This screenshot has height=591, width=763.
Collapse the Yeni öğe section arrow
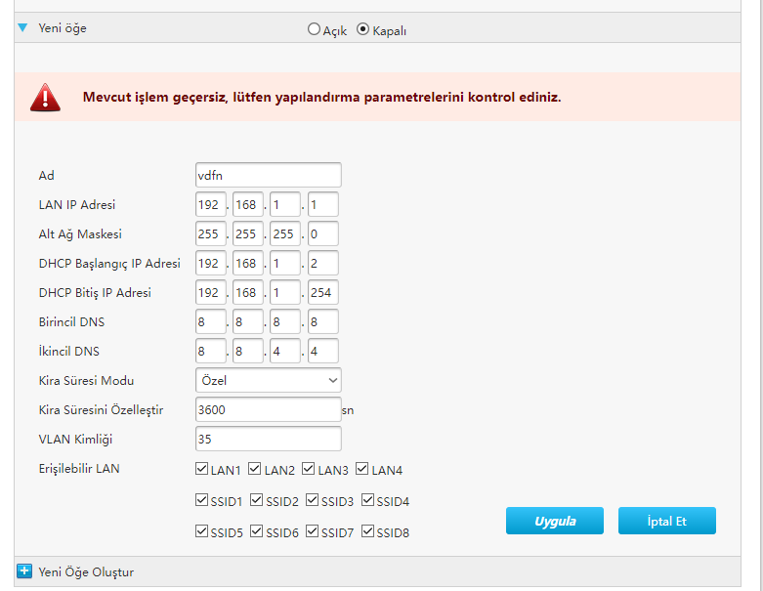pos(22,28)
